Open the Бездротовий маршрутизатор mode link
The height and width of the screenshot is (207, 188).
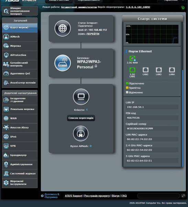(x=79, y=7)
